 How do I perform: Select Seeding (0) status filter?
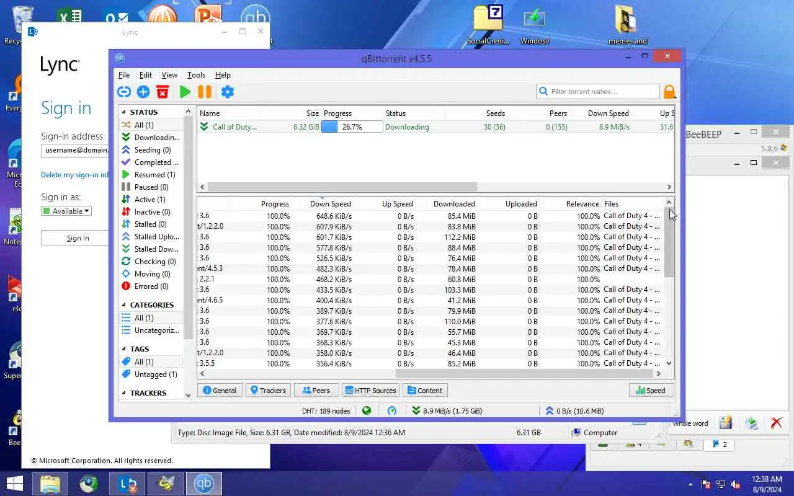(x=151, y=150)
